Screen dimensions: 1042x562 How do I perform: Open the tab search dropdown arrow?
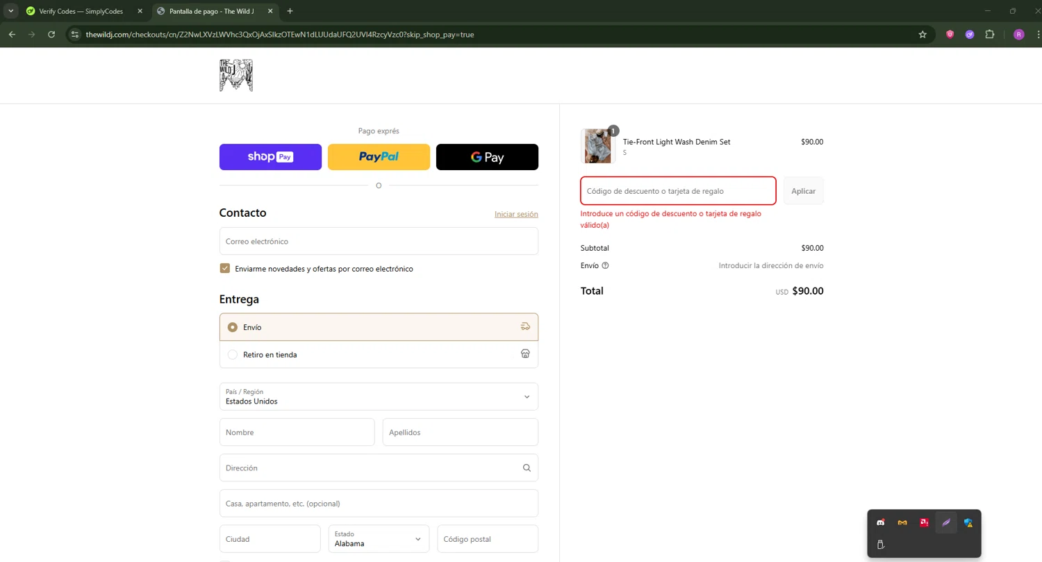pos(10,11)
